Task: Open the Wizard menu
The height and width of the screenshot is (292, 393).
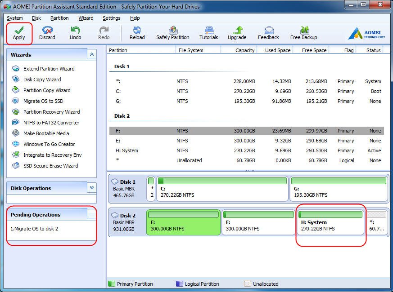Action: pyautogui.click(x=86, y=18)
